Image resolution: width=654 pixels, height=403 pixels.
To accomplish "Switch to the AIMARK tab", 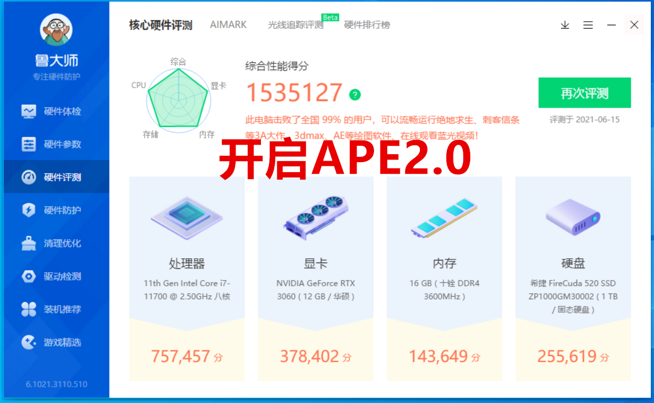I will [x=228, y=25].
